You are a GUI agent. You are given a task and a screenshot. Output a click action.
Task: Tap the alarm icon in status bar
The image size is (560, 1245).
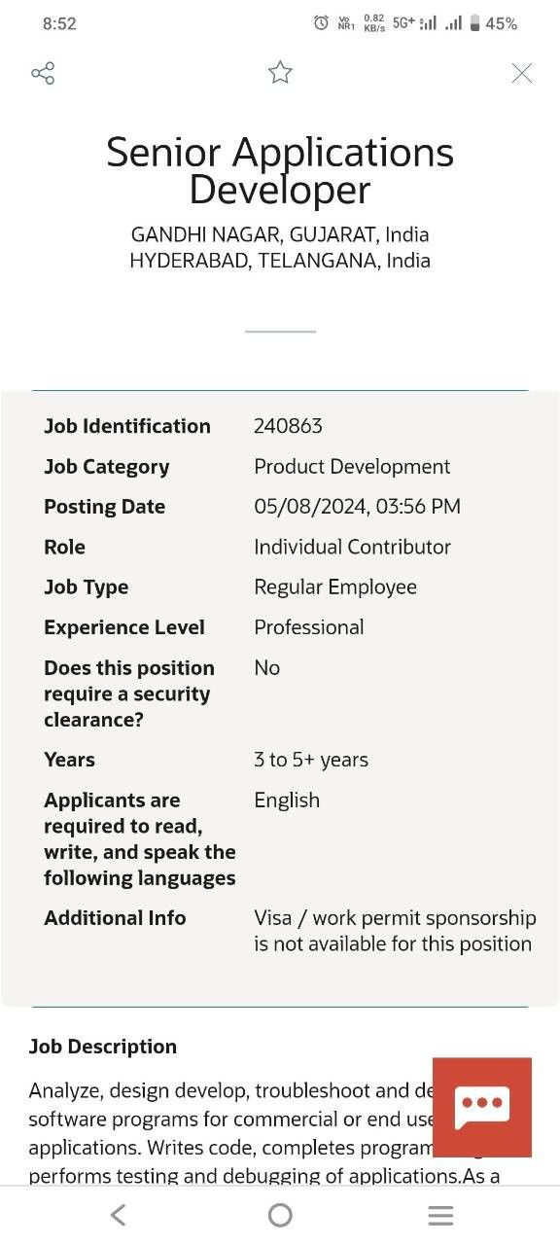click(x=321, y=23)
